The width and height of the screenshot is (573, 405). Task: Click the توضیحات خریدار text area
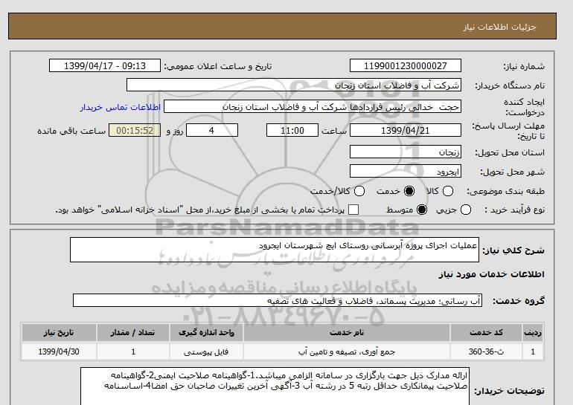click(x=275, y=386)
